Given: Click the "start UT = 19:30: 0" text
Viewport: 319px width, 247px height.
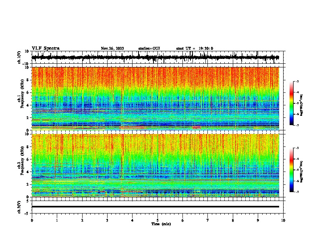Looking at the screenshot, I should pyautogui.click(x=195, y=48).
